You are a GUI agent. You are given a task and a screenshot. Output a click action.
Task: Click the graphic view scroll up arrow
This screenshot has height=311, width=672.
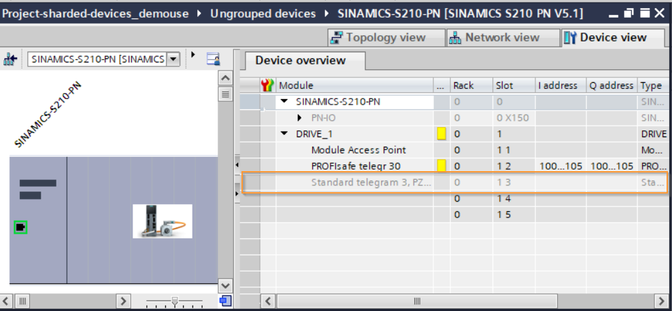[225, 78]
